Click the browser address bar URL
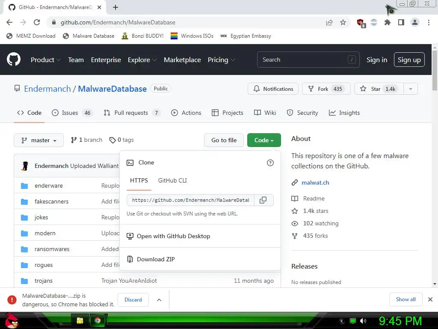Screen dimensions: 438x329 point(118,22)
